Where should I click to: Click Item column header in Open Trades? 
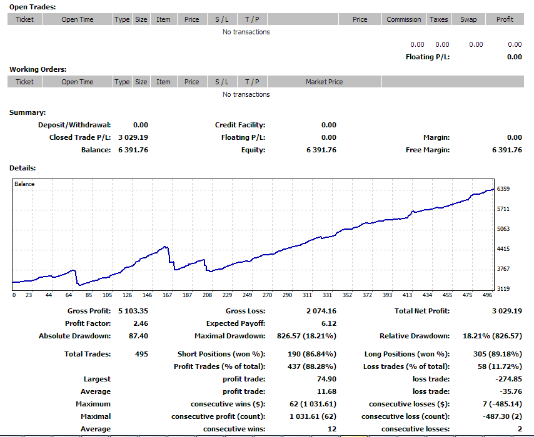163,19
